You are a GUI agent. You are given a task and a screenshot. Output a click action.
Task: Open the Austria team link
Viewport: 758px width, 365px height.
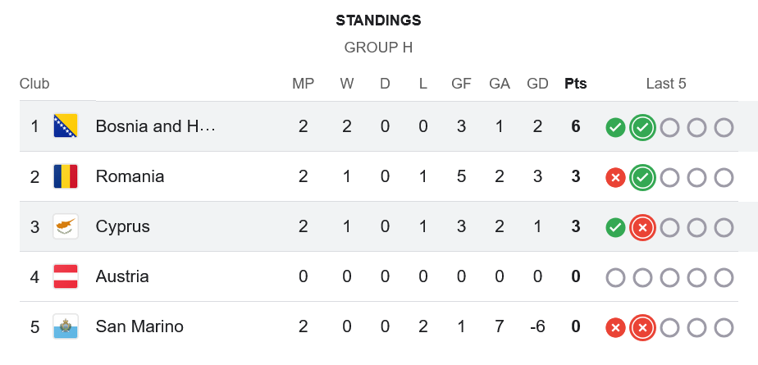click(122, 276)
